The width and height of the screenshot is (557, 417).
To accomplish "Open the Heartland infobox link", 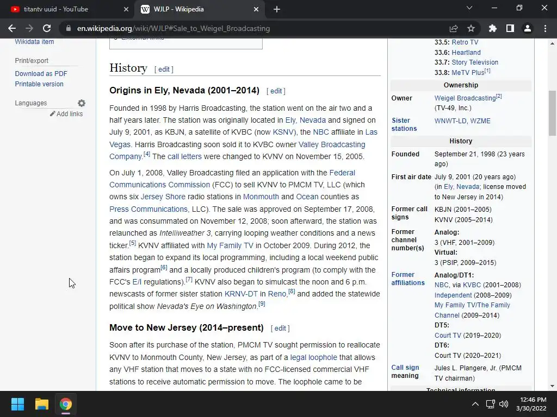I will 466,53.
